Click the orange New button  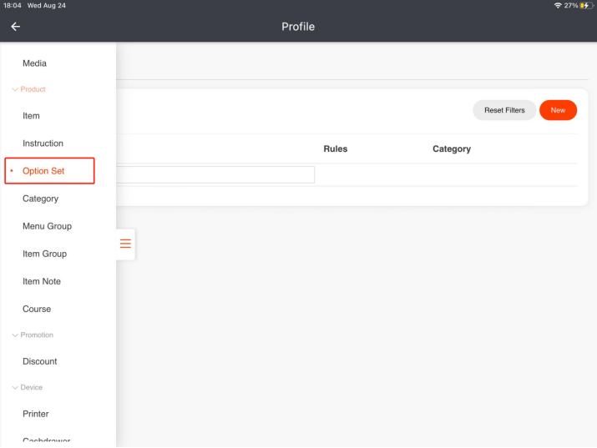558,110
